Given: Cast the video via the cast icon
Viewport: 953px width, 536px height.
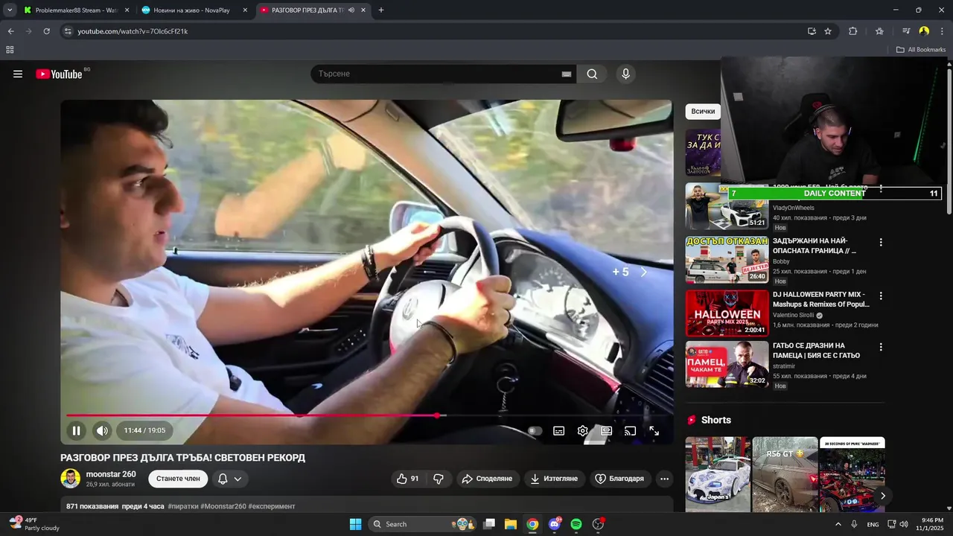Looking at the screenshot, I should [630, 430].
